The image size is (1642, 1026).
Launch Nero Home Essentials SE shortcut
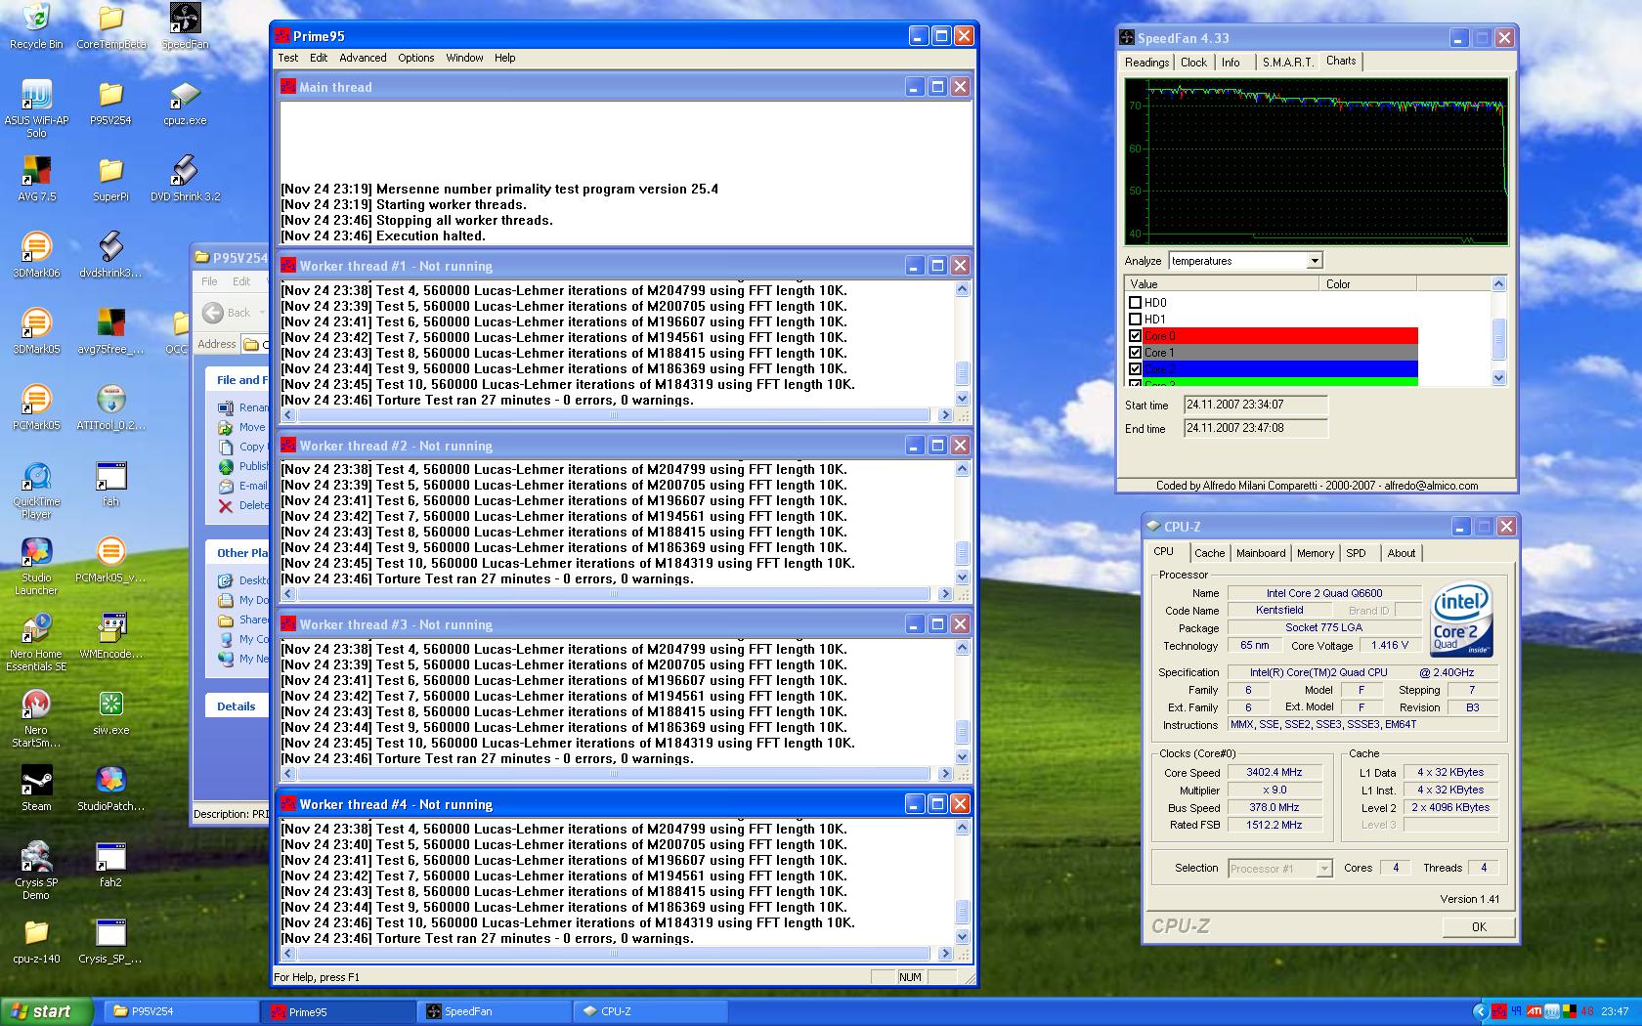pyautogui.click(x=36, y=642)
